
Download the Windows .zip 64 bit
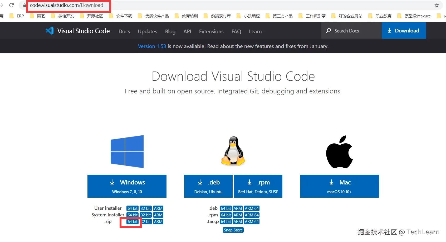133,222
